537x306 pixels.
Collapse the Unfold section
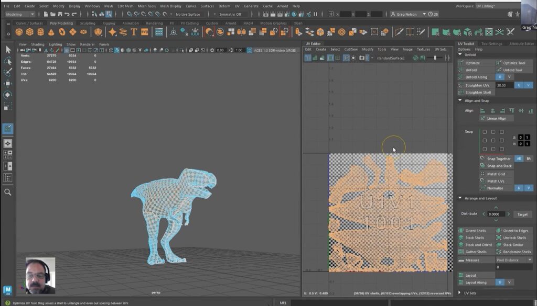click(x=460, y=54)
